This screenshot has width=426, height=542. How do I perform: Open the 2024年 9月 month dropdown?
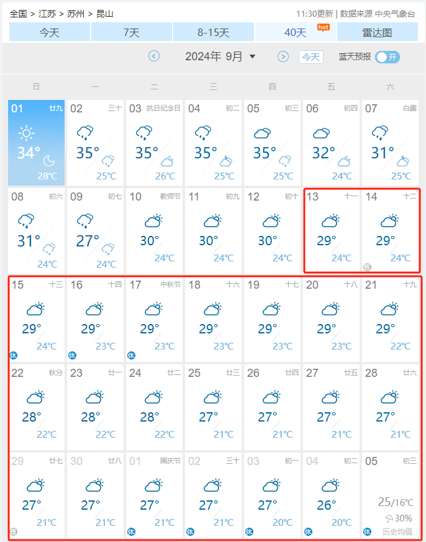220,56
